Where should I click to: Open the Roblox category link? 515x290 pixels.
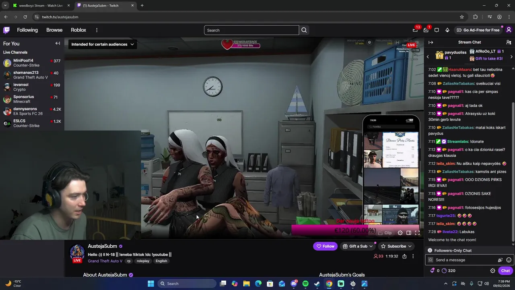click(78, 30)
